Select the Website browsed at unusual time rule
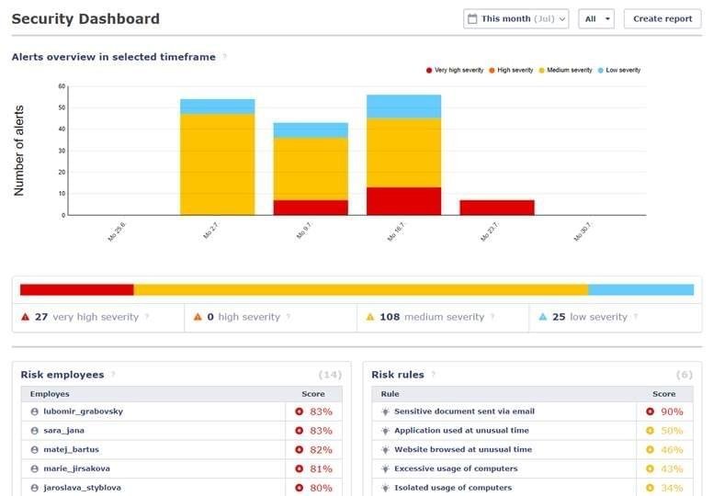713x496 pixels. point(532,450)
